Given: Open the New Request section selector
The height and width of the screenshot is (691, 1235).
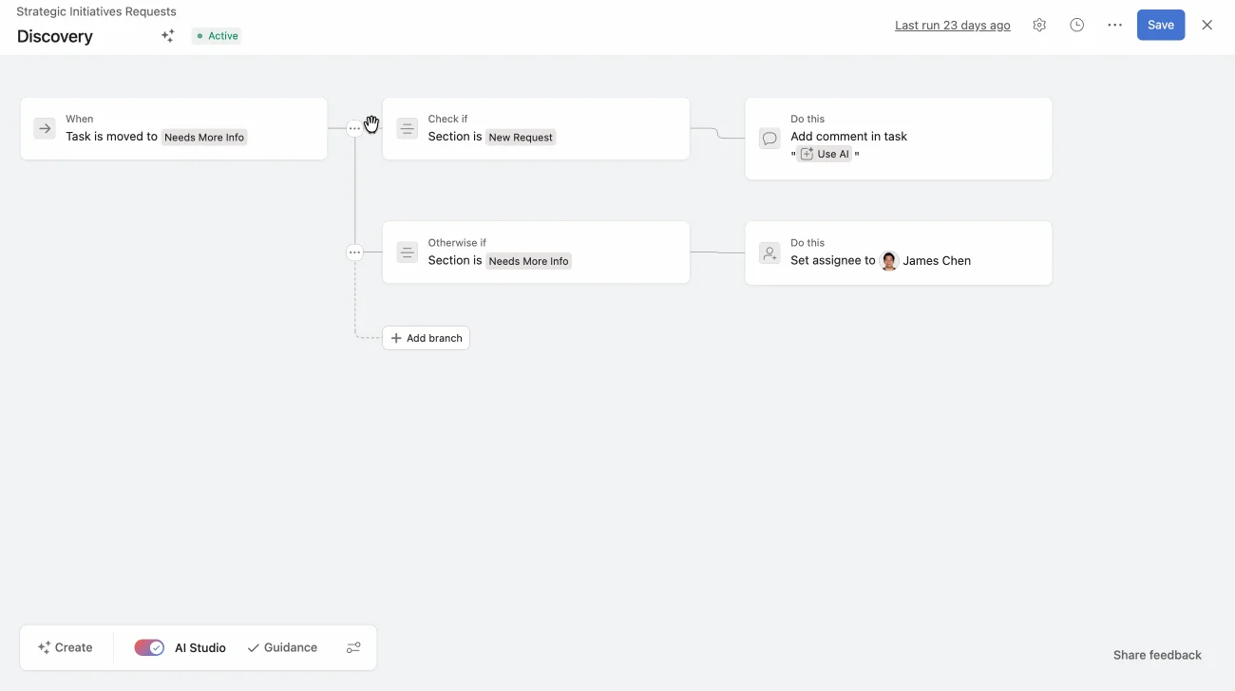Looking at the screenshot, I should [x=521, y=137].
